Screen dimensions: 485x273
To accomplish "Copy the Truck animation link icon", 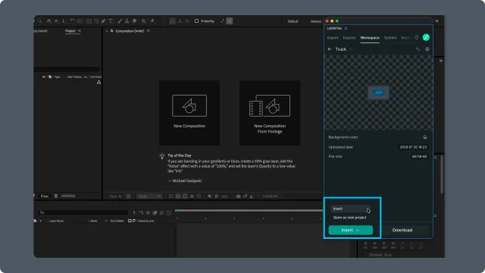I will [418, 49].
